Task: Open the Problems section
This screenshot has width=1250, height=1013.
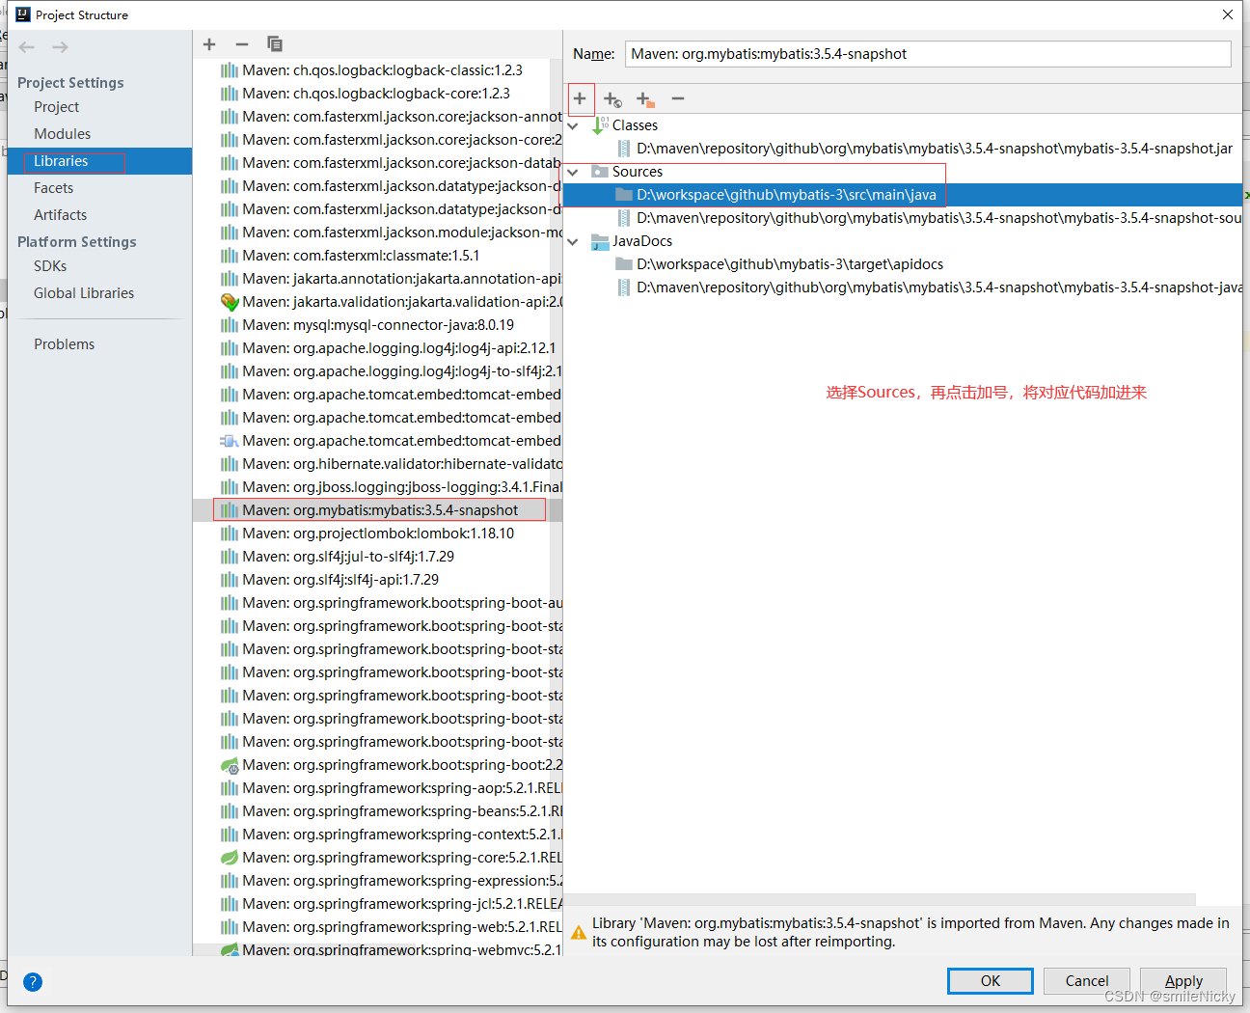Action: (x=65, y=344)
